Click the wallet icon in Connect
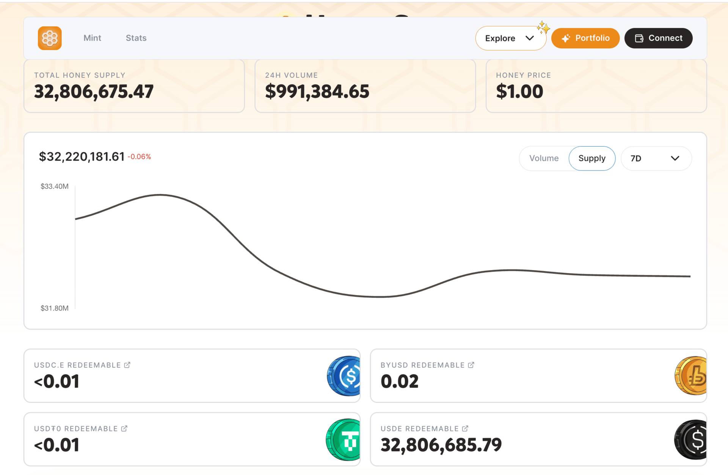Viewport: 728px width, 475px height. (x=639, y=38)
